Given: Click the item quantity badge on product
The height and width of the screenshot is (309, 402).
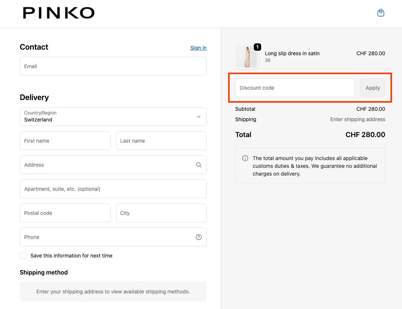Looking at the screenshot, I should click(x=257, y=47).
